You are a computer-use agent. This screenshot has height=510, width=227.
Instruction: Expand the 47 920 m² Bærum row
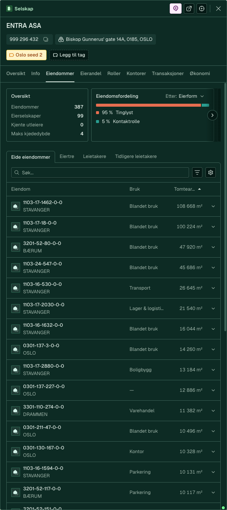[213, 247]
